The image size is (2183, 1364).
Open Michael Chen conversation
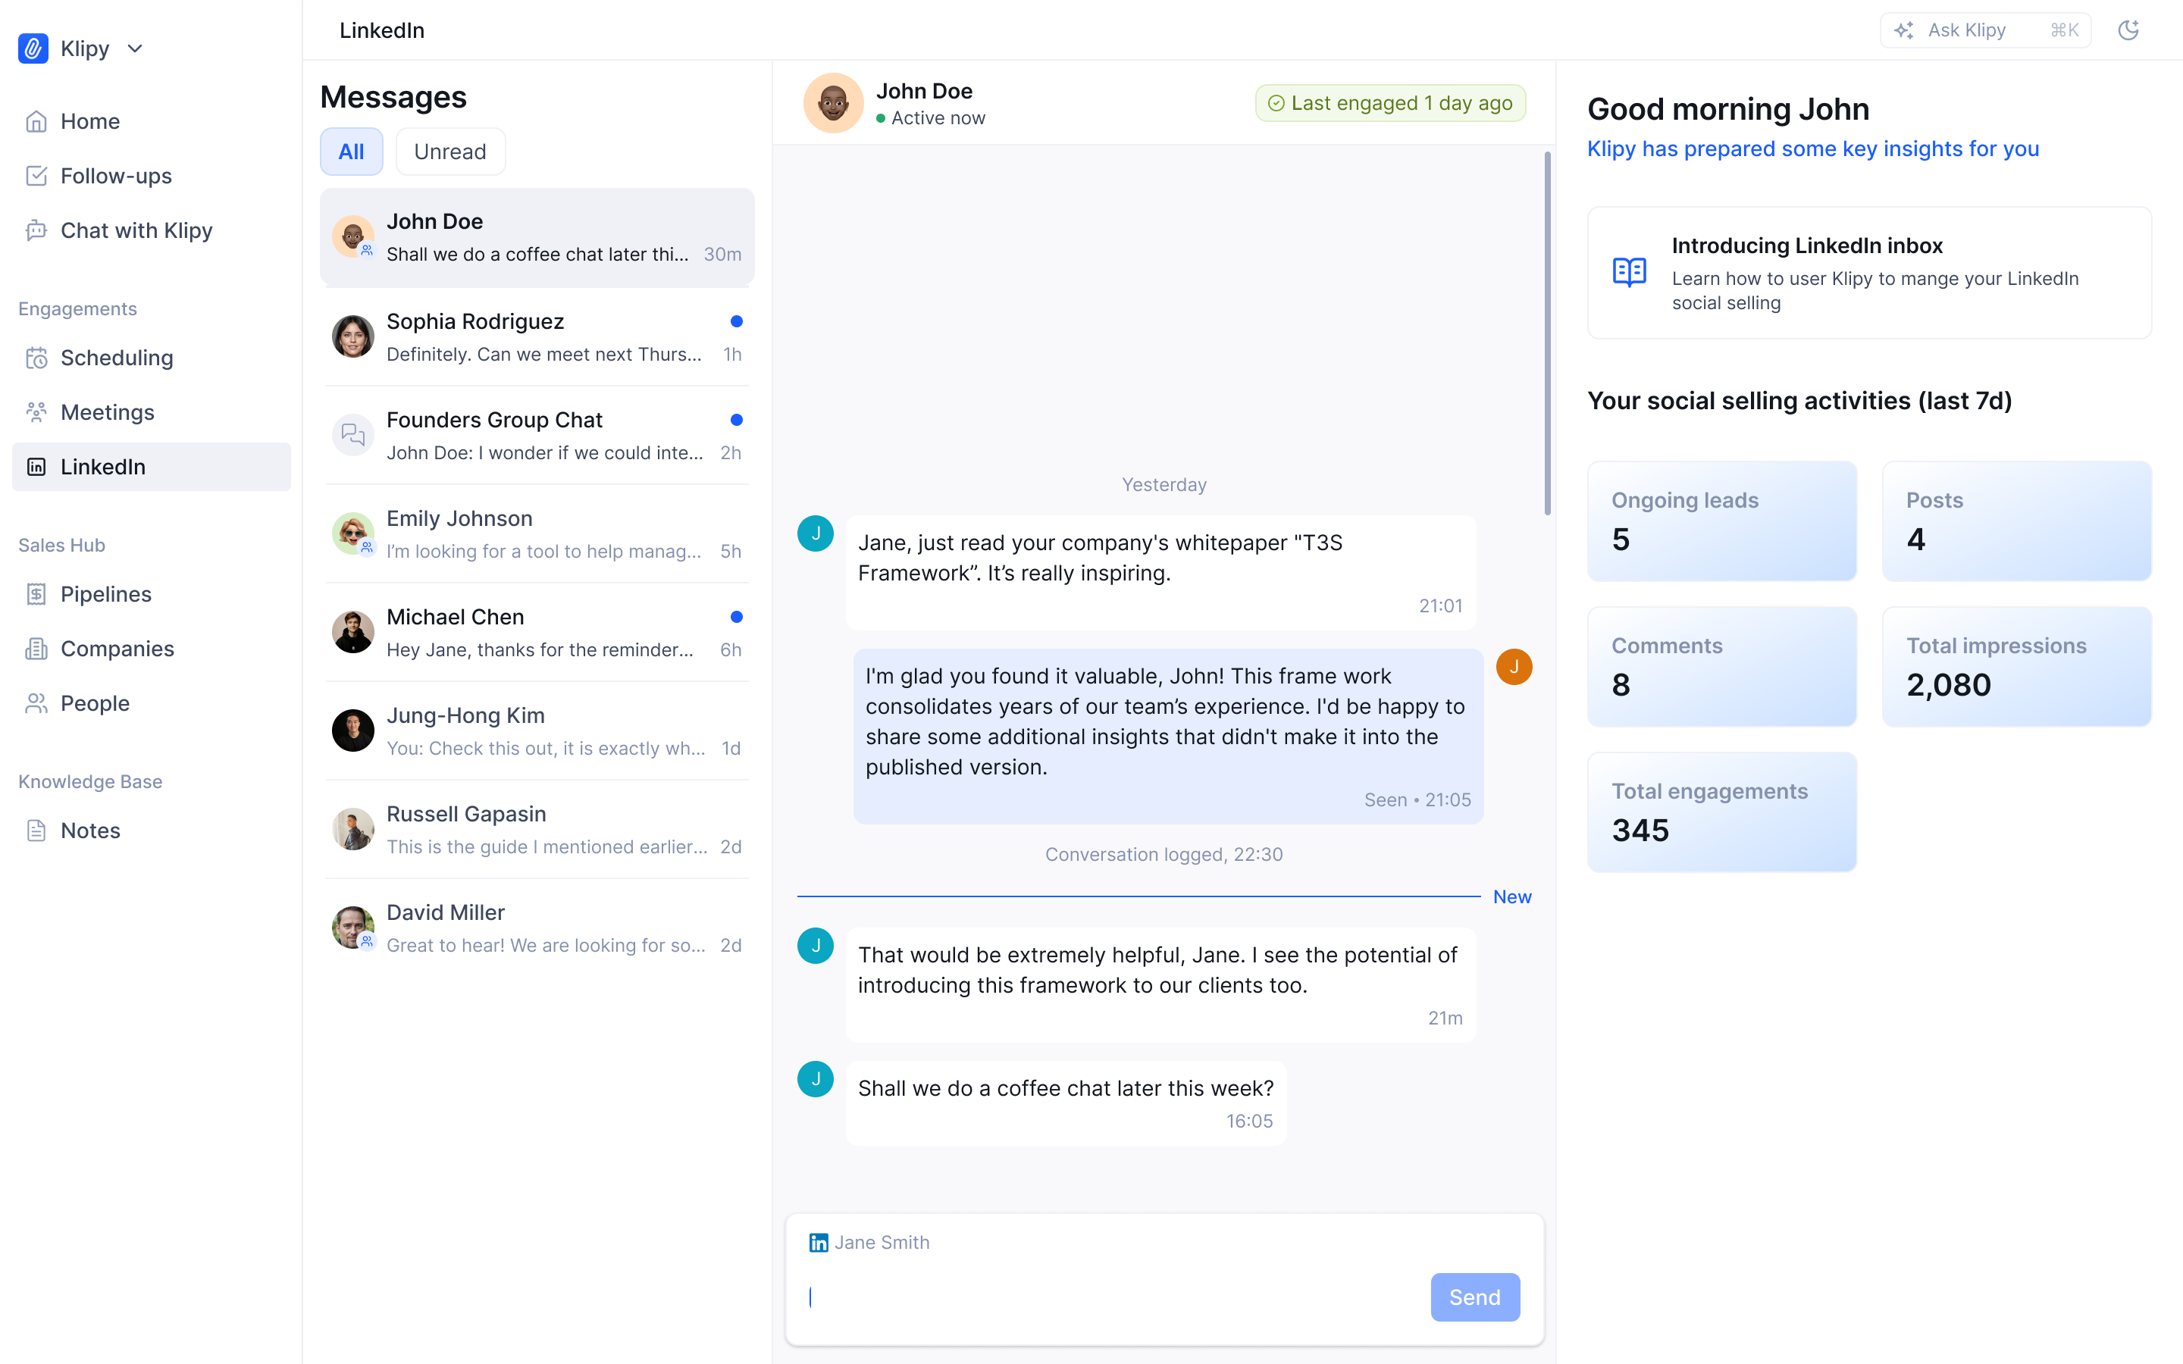537,633
